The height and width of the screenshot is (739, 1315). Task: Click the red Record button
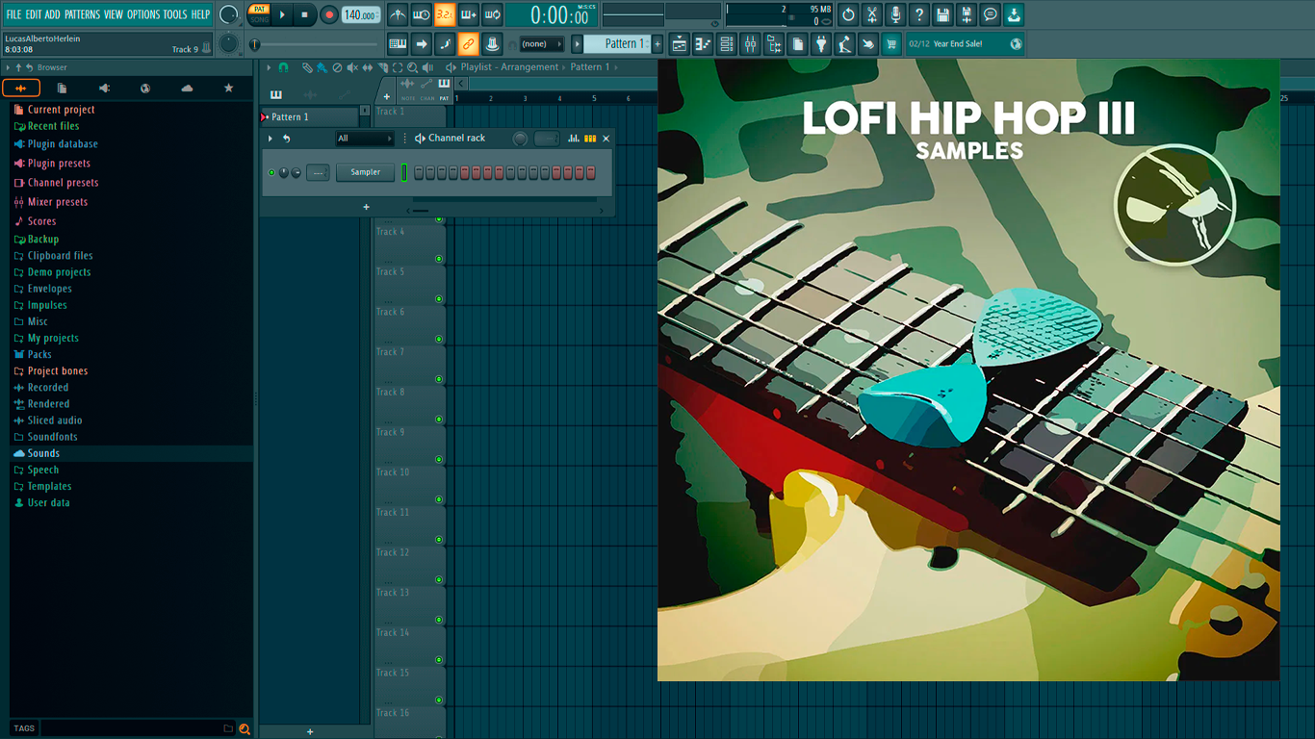tap(329, 14)
